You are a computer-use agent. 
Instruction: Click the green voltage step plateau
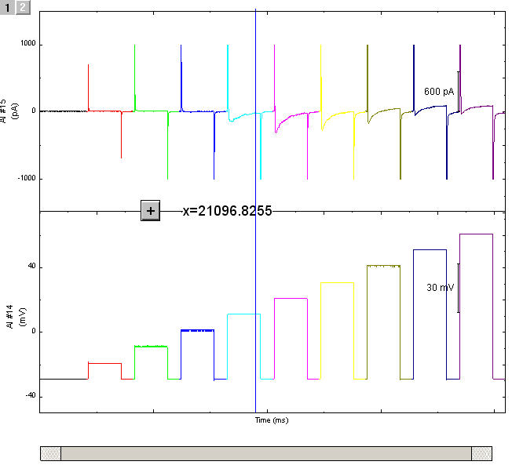151,347
